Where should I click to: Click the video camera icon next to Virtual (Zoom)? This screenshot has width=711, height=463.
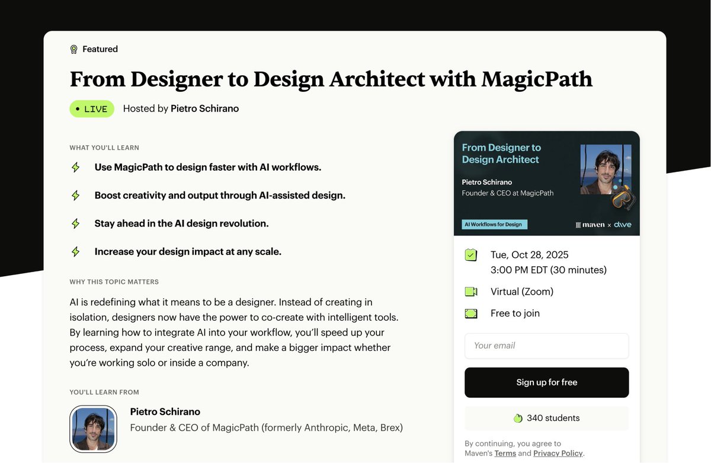tap(471, 292)
